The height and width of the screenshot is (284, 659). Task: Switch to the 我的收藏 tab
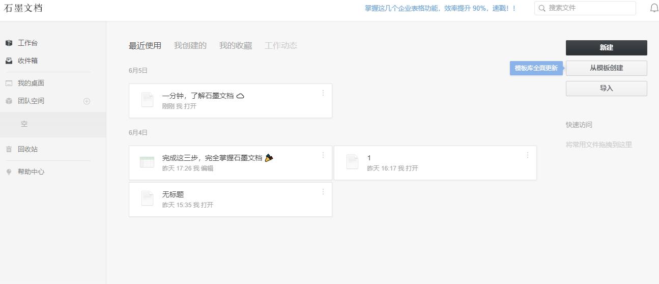236,46
